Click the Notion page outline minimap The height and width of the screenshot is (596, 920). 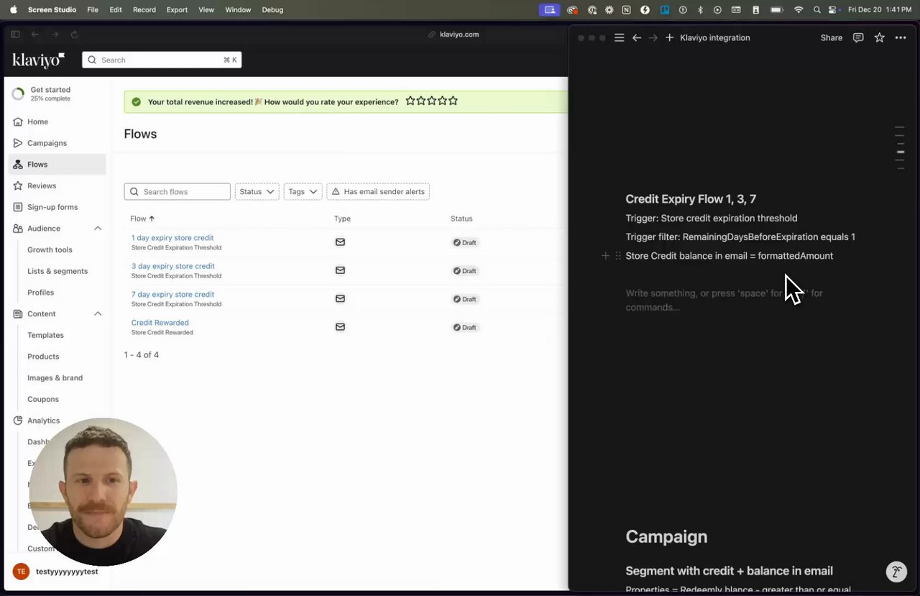click(899, 148)
